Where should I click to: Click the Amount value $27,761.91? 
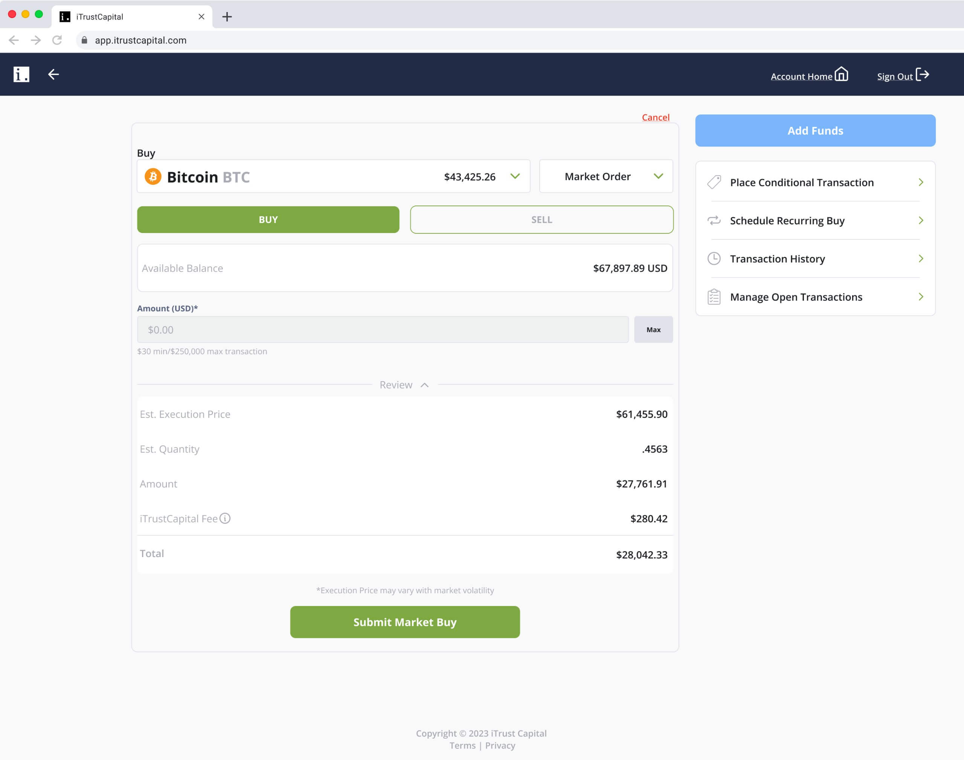pos(642,484)
